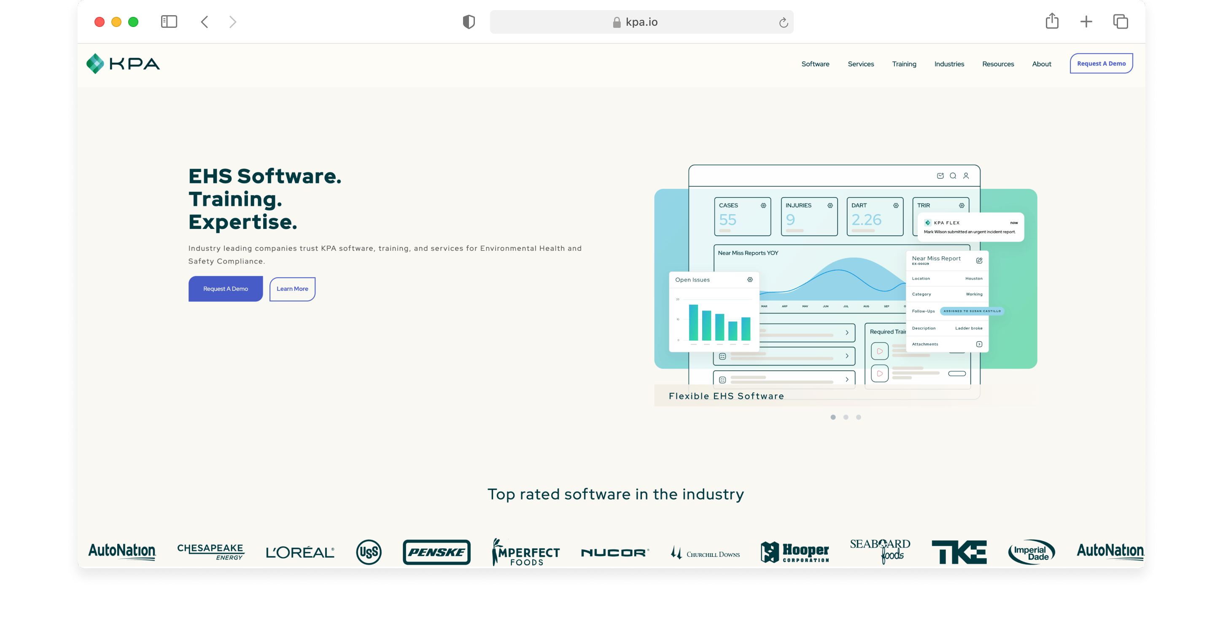Open the Services nav item

tap(861, 64)
